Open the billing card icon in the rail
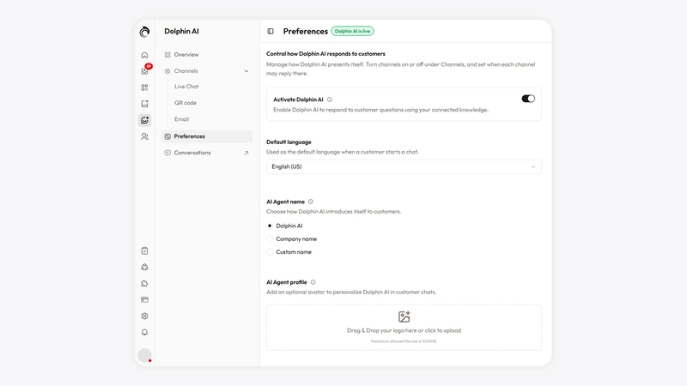 (x=144, y=299)
